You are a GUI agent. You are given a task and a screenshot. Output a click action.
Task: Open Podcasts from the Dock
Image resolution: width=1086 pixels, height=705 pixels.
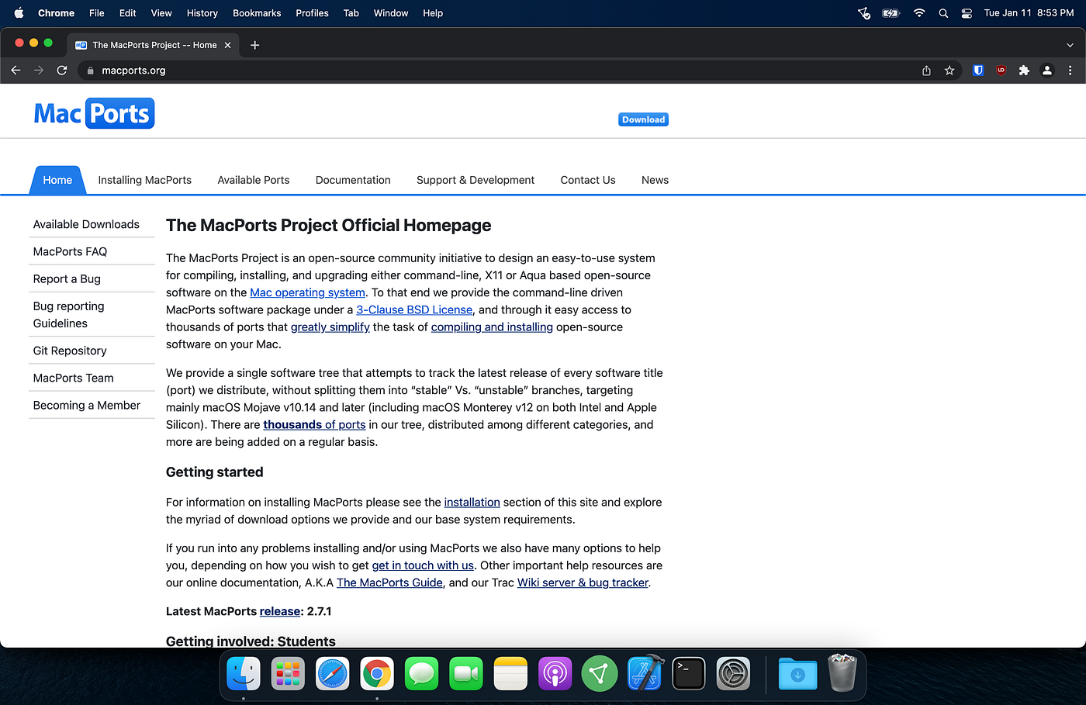[x=555, y=673]
